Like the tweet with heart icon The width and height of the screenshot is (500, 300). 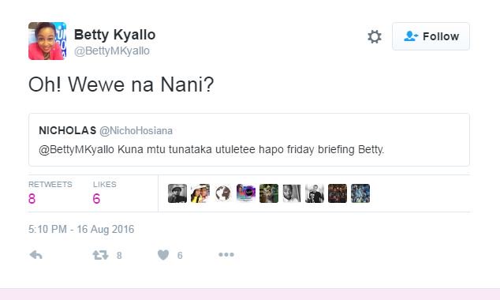click(163, 255)
